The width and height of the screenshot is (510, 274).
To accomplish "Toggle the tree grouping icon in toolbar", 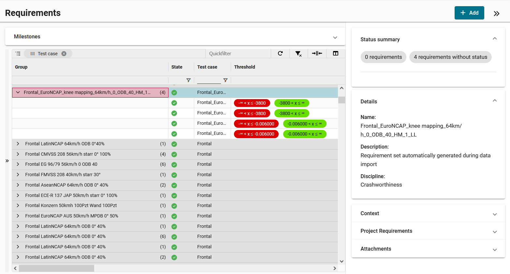I will 18,54.
